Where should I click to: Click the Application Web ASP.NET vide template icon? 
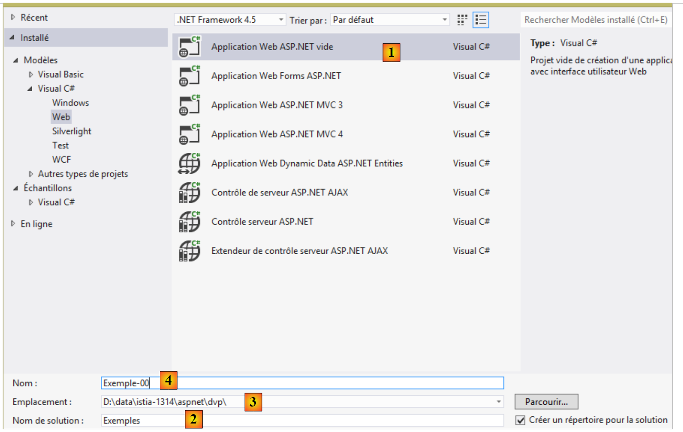pos(189,47)
